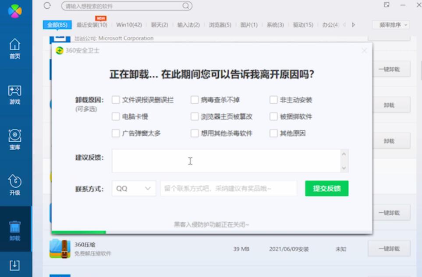Click the skin/mini-mode icon at top right
The height and width of the screenshot is (277, 422).
click(x=387, y=4)
